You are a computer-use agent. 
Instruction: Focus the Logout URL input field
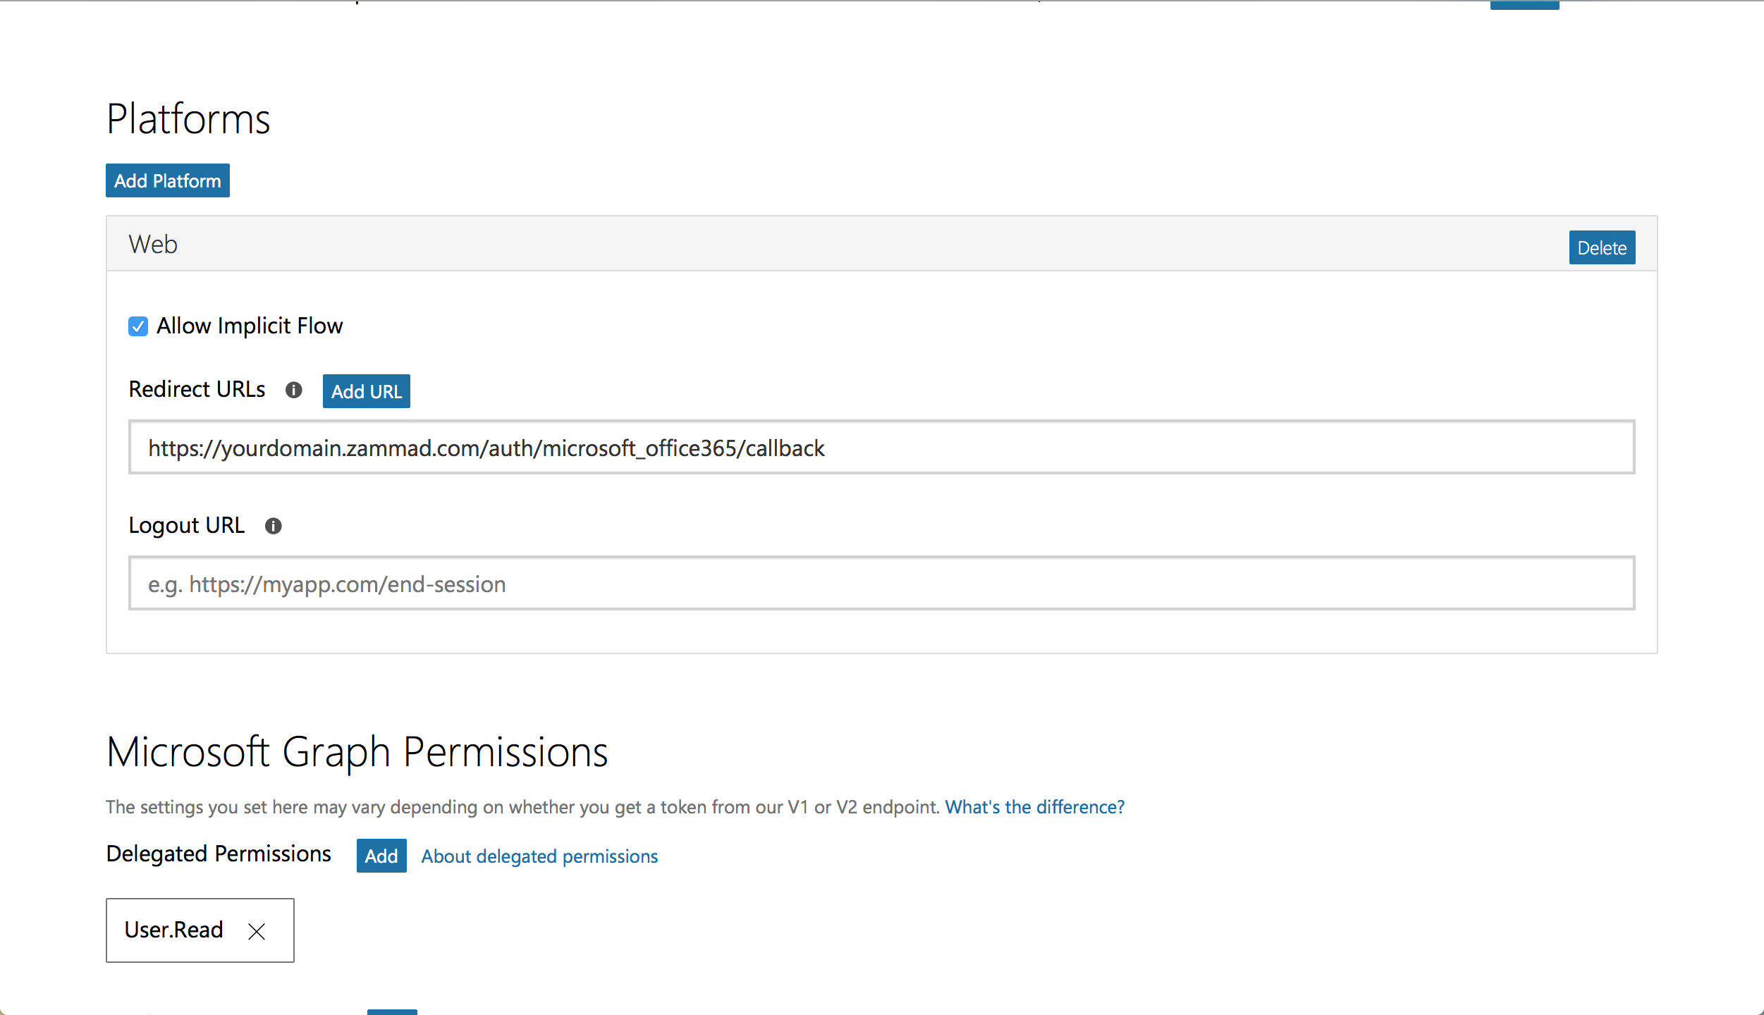click(881, 584)
